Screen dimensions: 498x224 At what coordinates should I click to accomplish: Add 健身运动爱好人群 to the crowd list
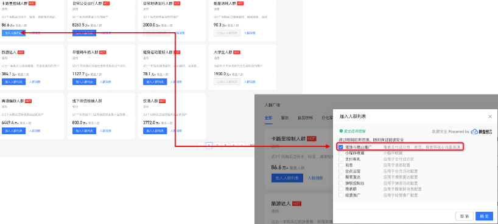click(155, 82)
